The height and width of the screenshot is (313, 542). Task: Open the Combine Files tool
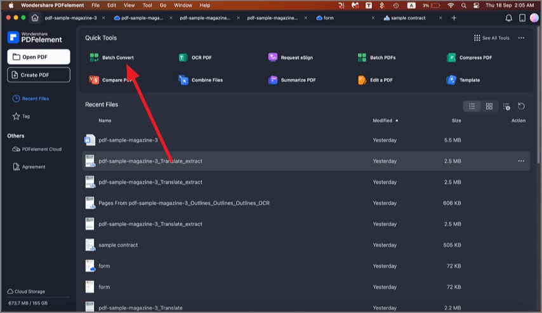tap(201, 80)
